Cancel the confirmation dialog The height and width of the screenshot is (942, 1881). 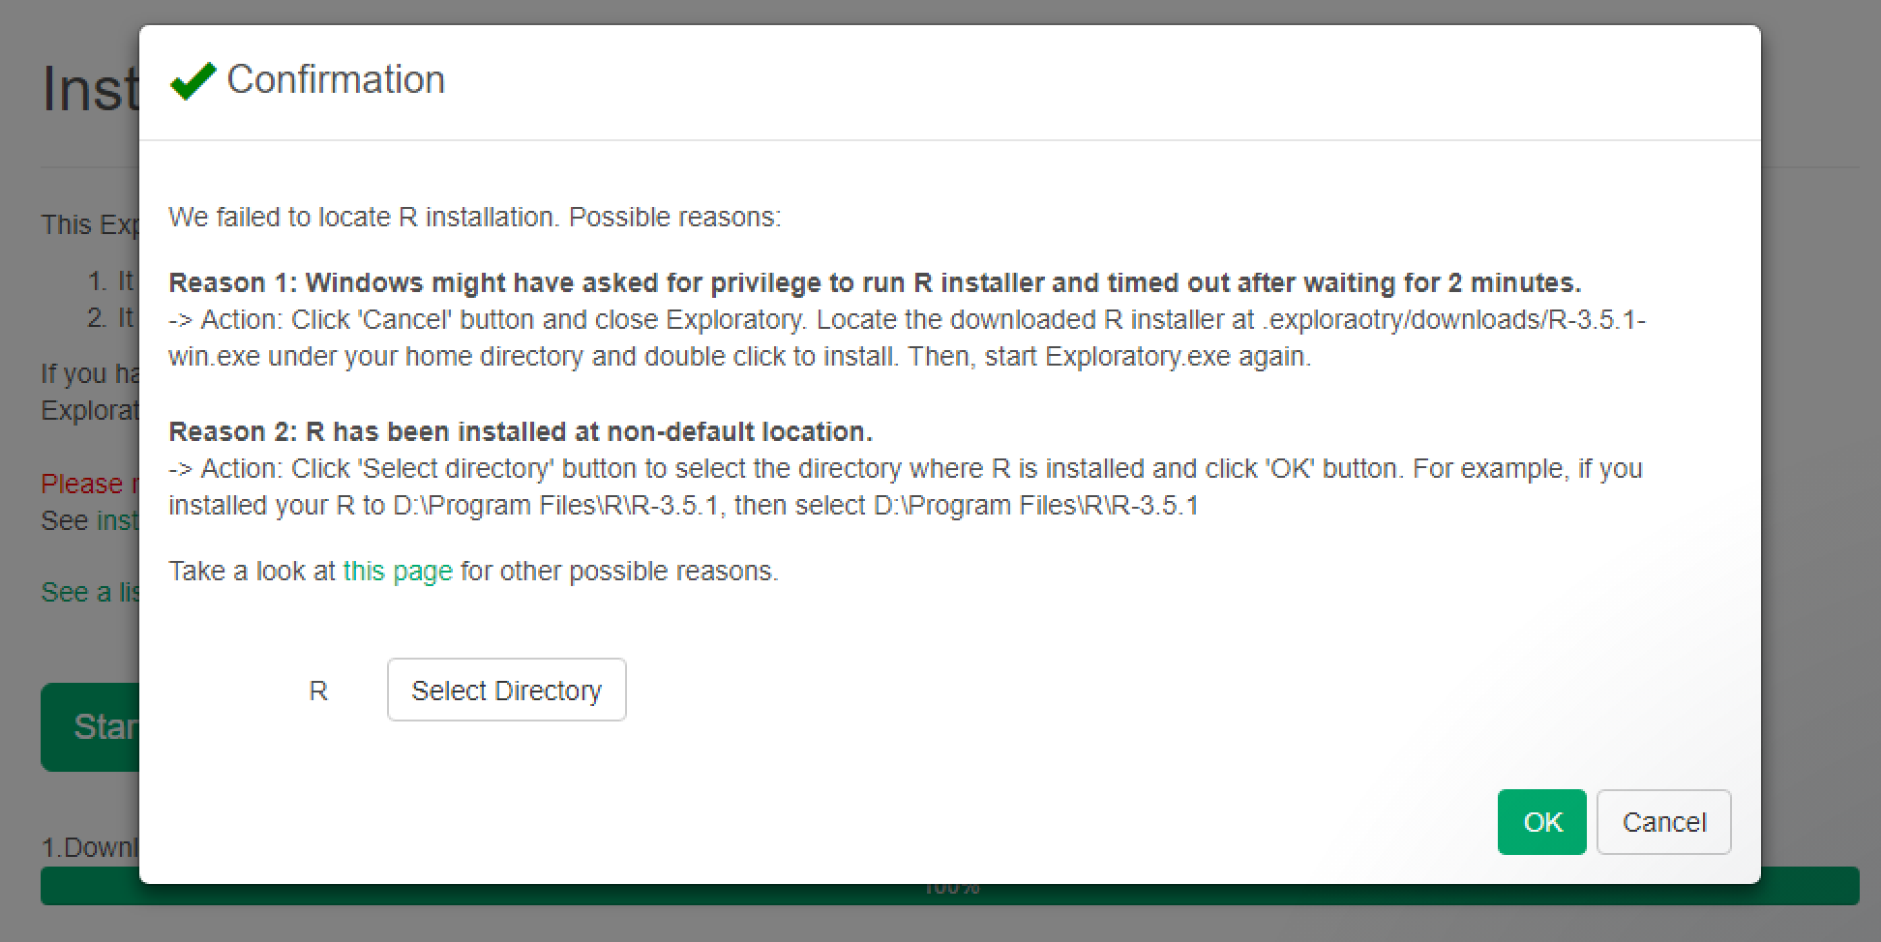pos(1663,822)
